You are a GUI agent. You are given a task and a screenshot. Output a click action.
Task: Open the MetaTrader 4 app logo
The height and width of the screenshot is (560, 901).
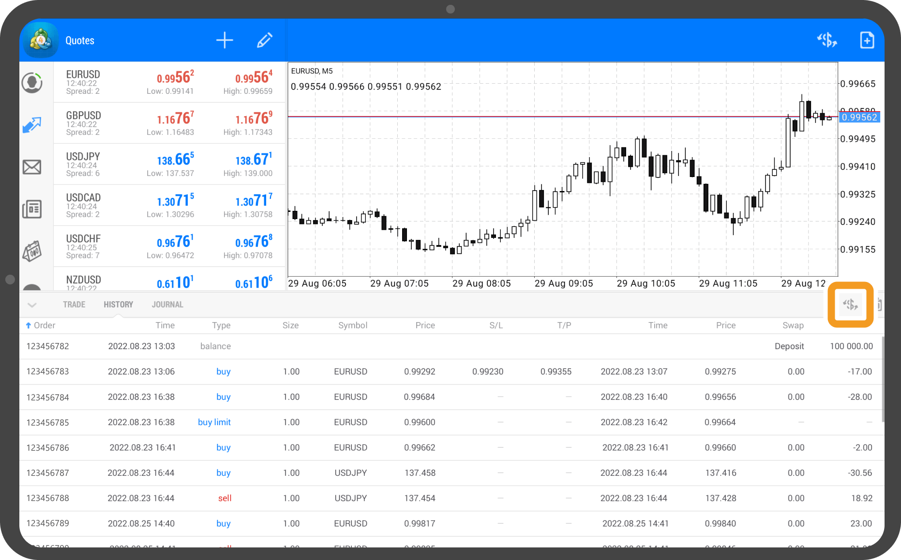(40, 41)
